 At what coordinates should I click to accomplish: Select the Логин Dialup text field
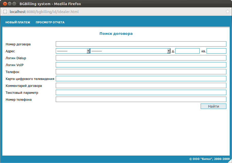(141, 58)
